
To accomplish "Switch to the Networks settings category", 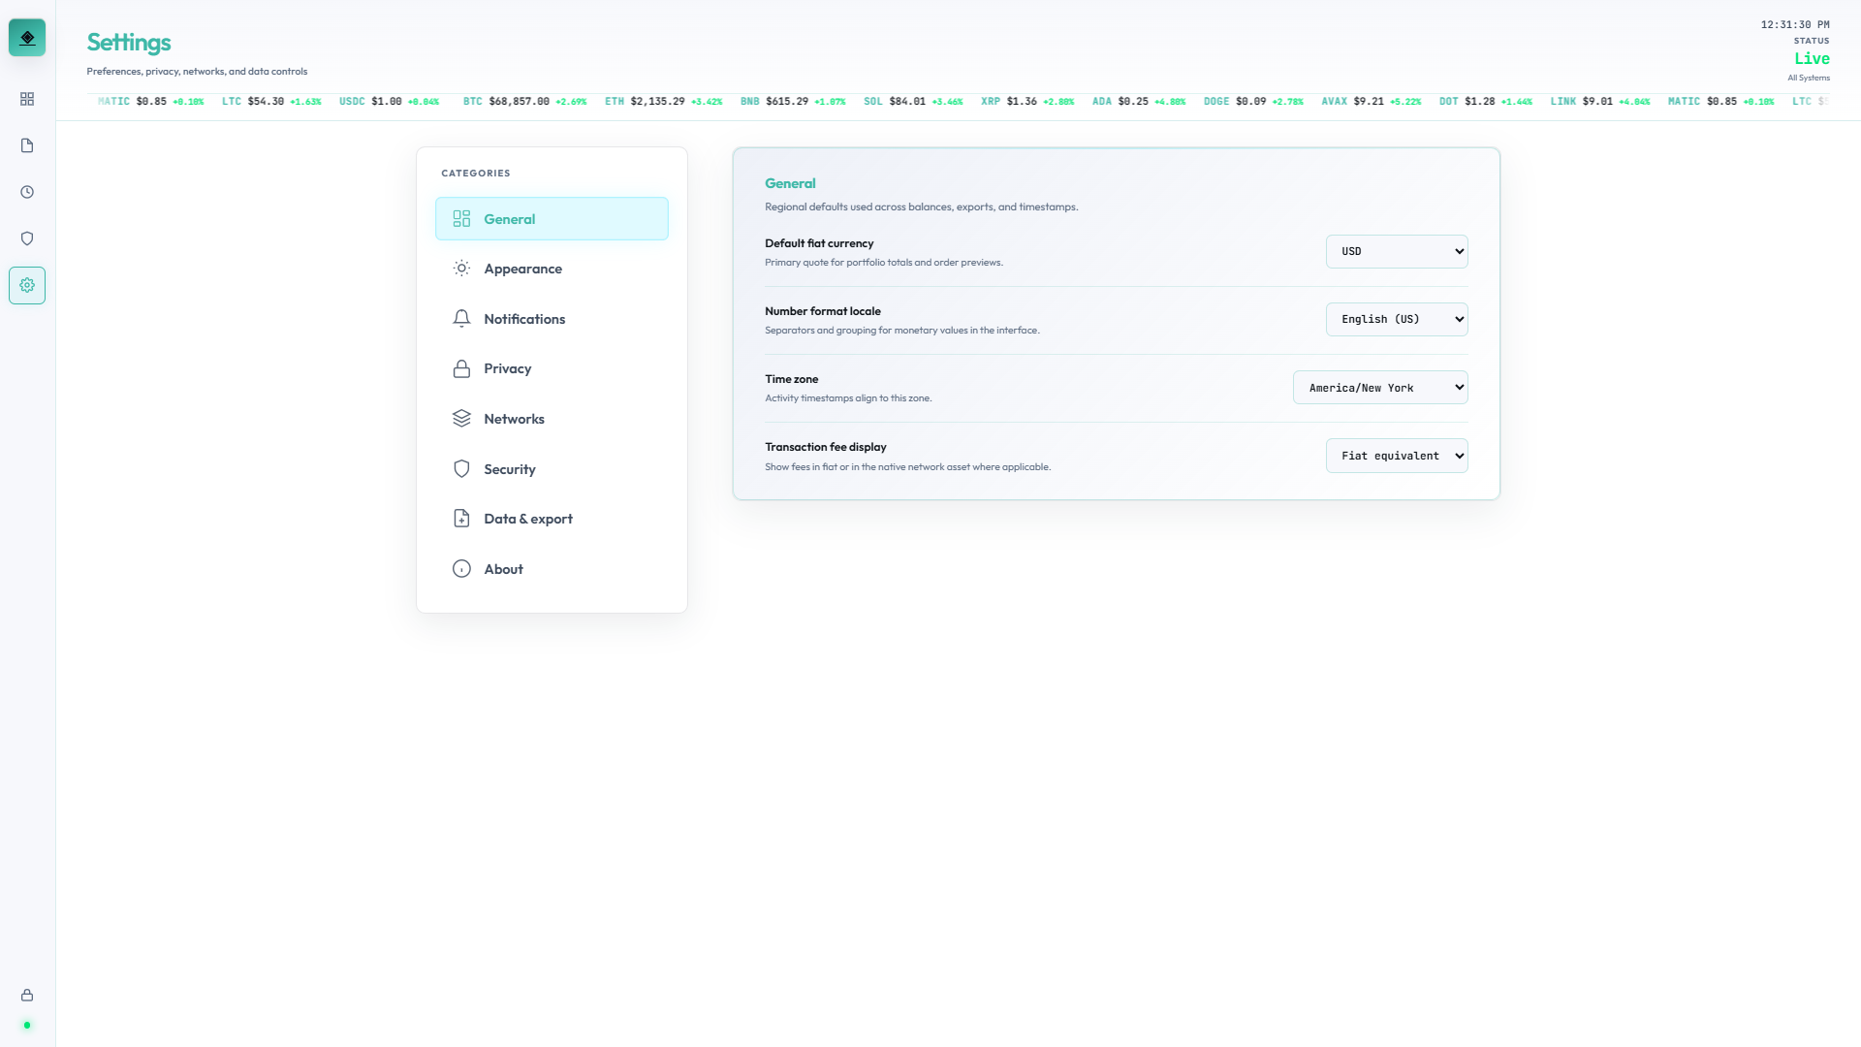I will tap(514, 418).
